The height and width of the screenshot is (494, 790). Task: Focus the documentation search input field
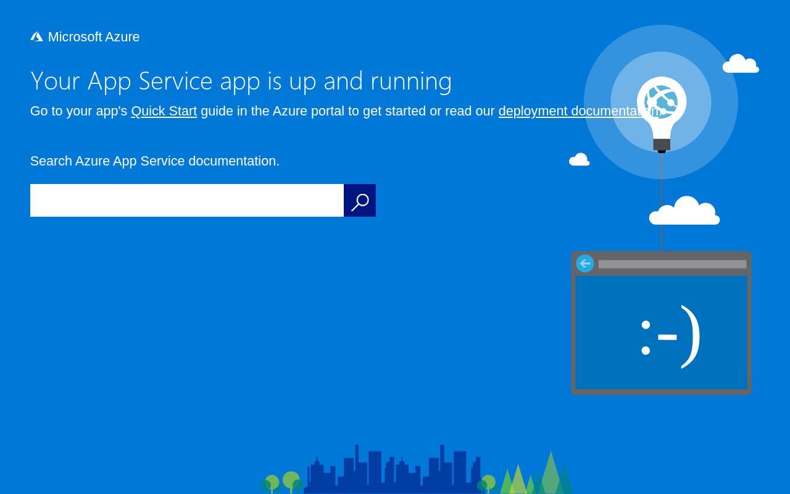click(187, 200)
